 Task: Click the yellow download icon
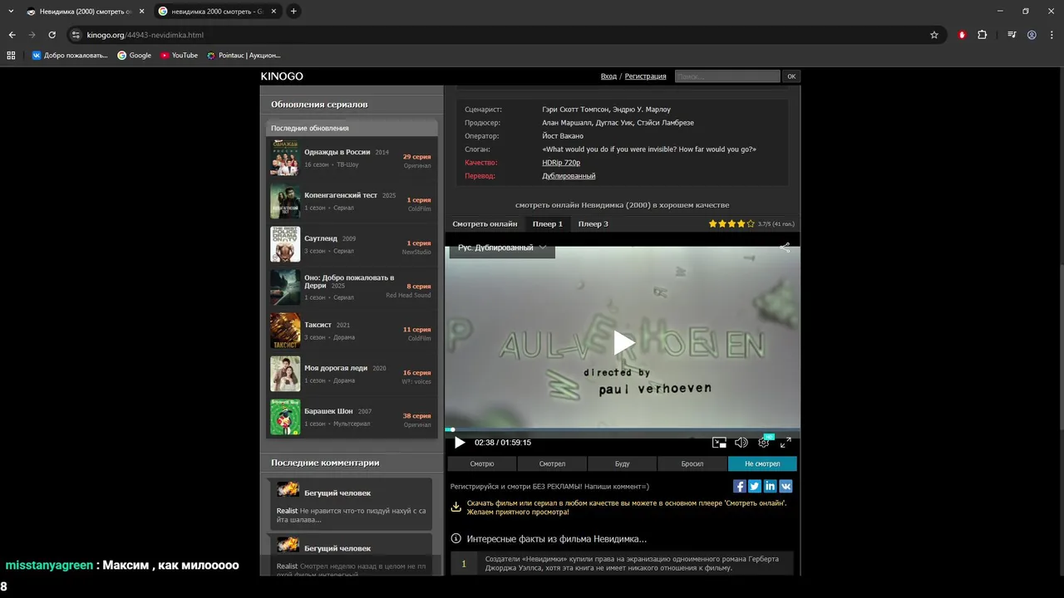(456, 507)
